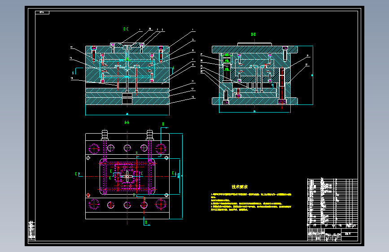Click the cyan A cutting-plane marker left of C-C
This screenshot has height=252, width=389.
(x=77, y=71)
